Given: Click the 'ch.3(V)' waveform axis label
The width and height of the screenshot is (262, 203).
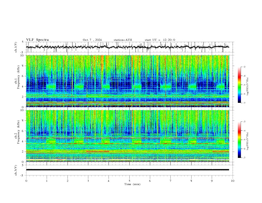Looking at the screenshot, I should click(x=16, y=170).
